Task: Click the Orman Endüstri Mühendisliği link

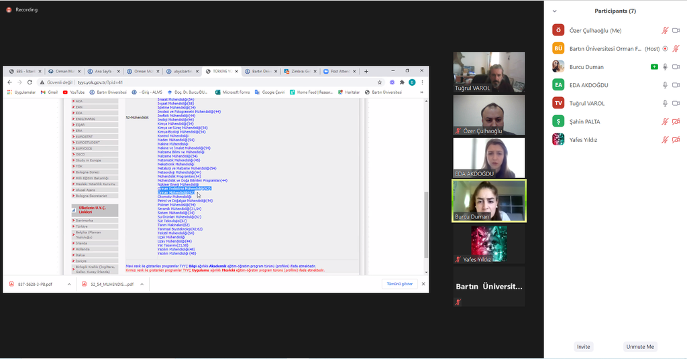Action: click(x=174, y=189)
